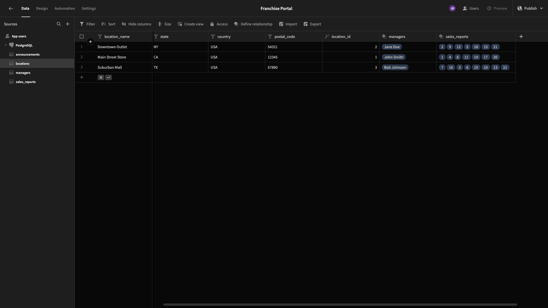Open the Filter tool

click(87, 24)
